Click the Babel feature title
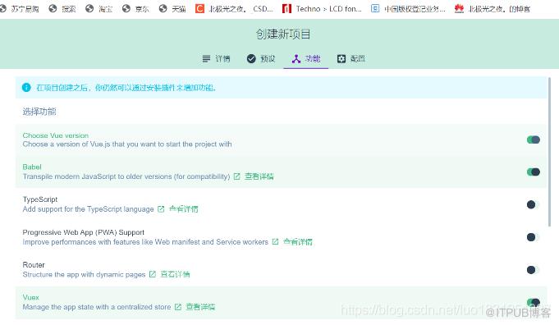Screen dimensions: 559x325 pyautogui.click(x=32, y=167)
